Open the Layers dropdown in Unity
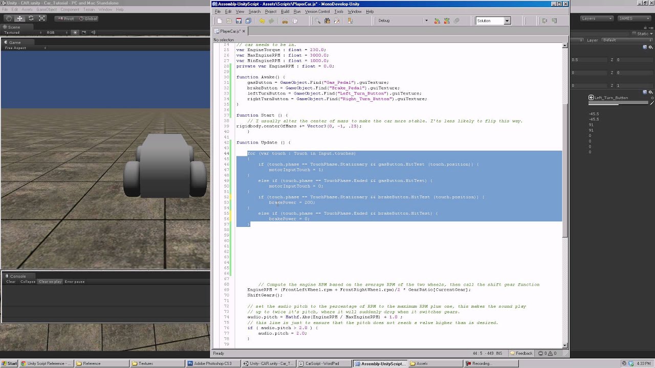 [x=597, y=18]
